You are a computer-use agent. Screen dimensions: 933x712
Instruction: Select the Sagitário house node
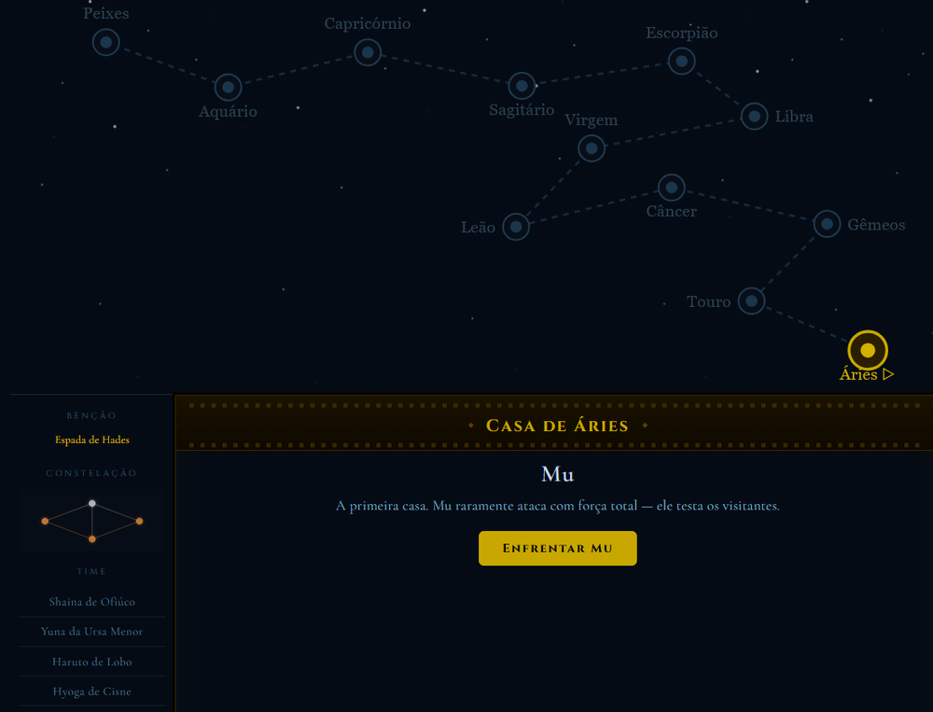pyautogui.click(x=522, y=86)
